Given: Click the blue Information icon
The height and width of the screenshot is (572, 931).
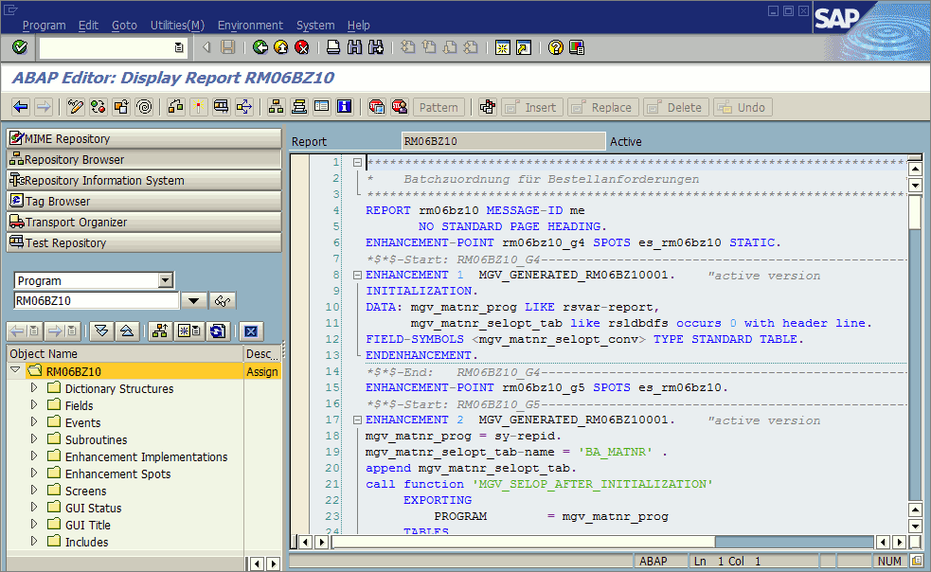Looking at the screenshot, I should [345, 107].
